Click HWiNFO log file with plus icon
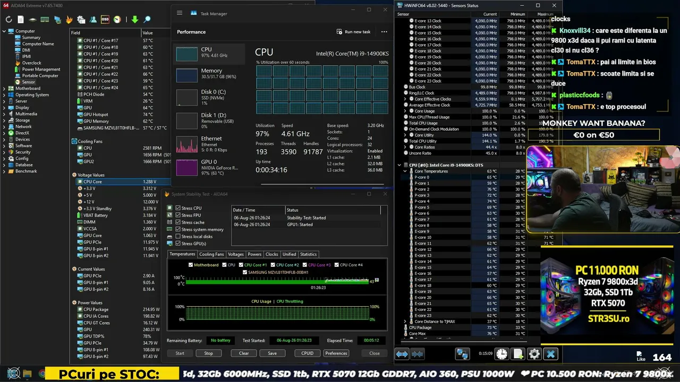The image size is (680, 382). 518,354
